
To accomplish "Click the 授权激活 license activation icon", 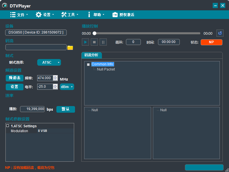I will 115,15.
